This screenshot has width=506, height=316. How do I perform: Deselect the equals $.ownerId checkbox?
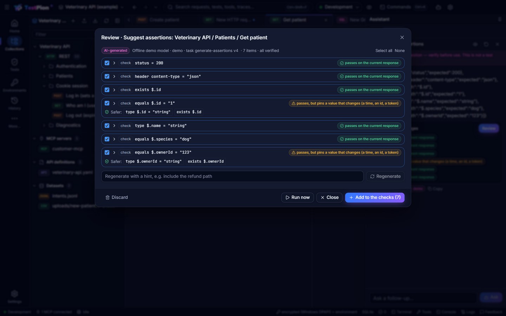coord(107,152)
